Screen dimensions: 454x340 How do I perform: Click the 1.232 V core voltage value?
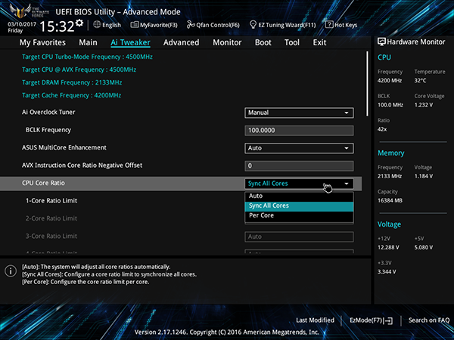click(423, 105)
